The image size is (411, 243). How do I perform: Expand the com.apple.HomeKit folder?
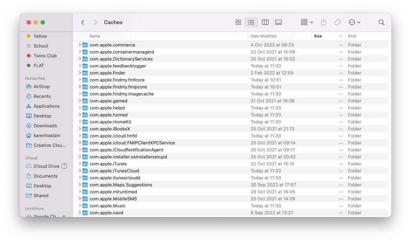pyautogui.click(x=80, y=122)
